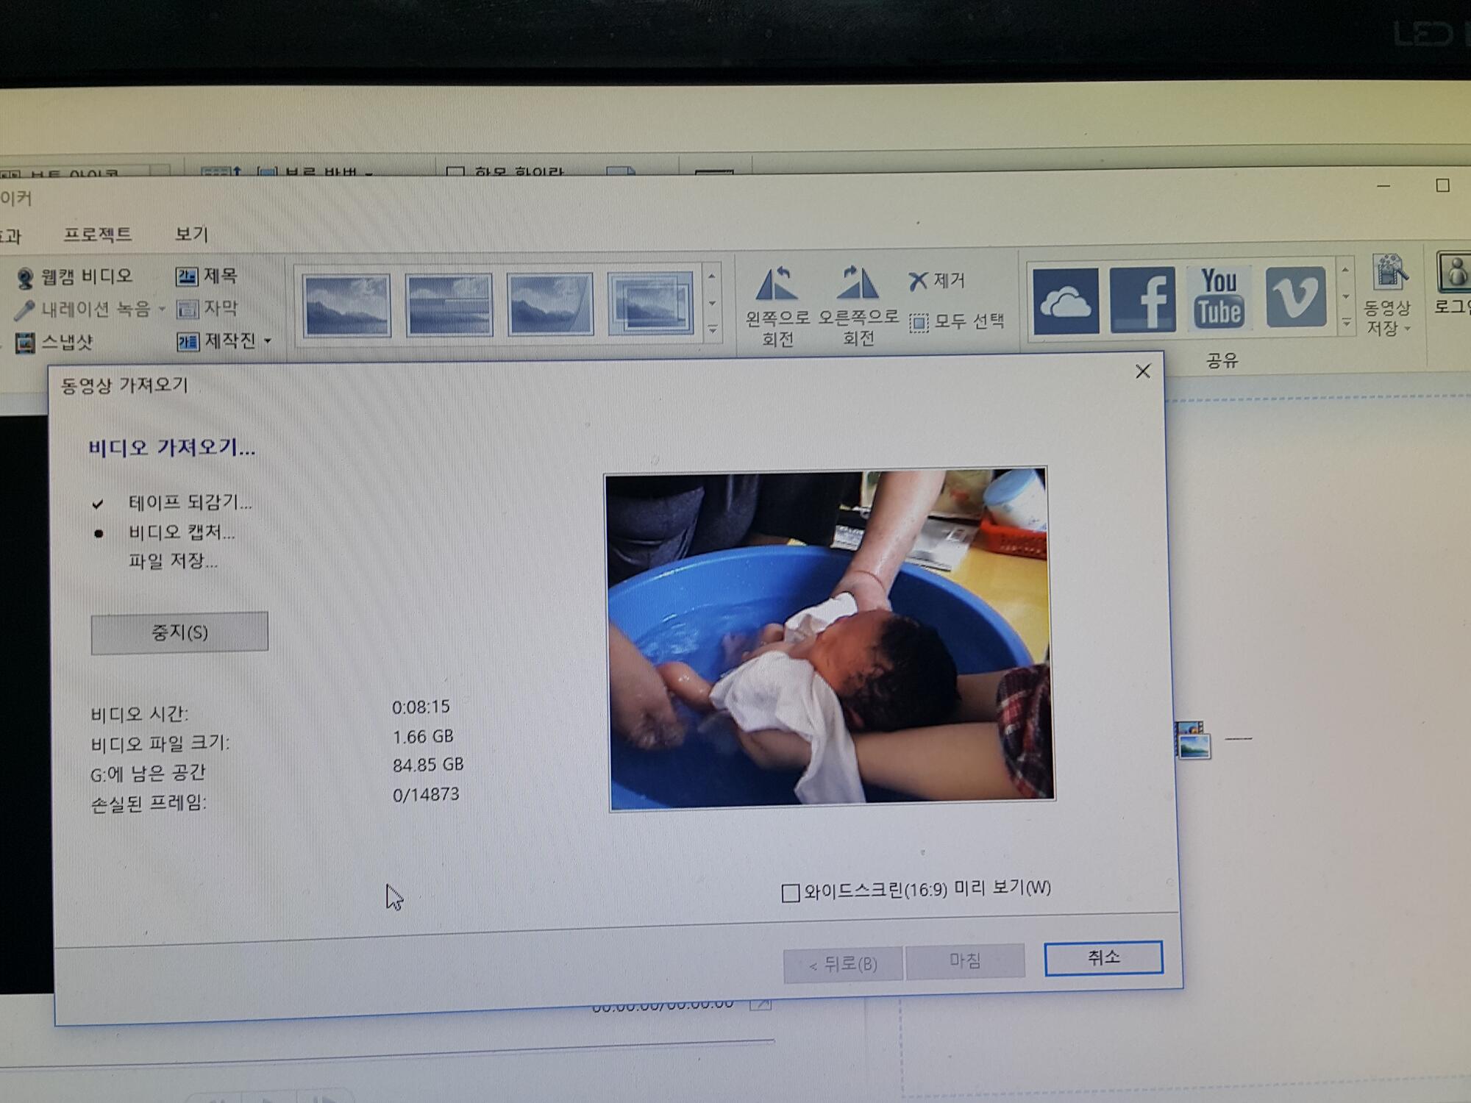Screen dimensions: 1471x1103
Task: Click the video capture preview image
Action: point(830,638)
